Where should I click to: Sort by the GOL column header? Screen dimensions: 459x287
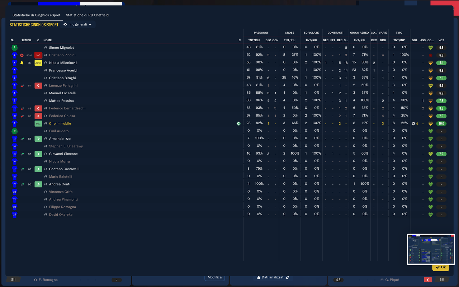pos(415,40)
